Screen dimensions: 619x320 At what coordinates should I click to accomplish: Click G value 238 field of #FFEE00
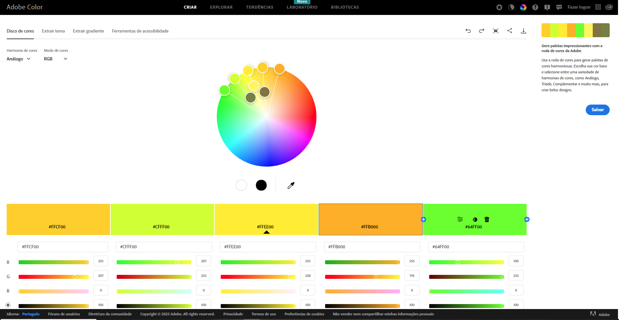pos(308,276)
